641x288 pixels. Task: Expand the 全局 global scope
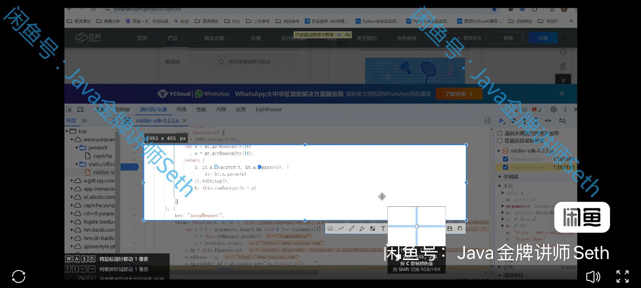pyautogui.click(x=499, y=267)
